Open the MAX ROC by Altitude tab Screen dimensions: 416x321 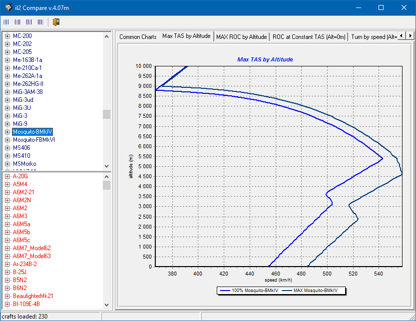pos(241,37)
